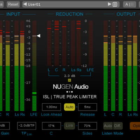Switch the A|B comparison button

point(129,5)
